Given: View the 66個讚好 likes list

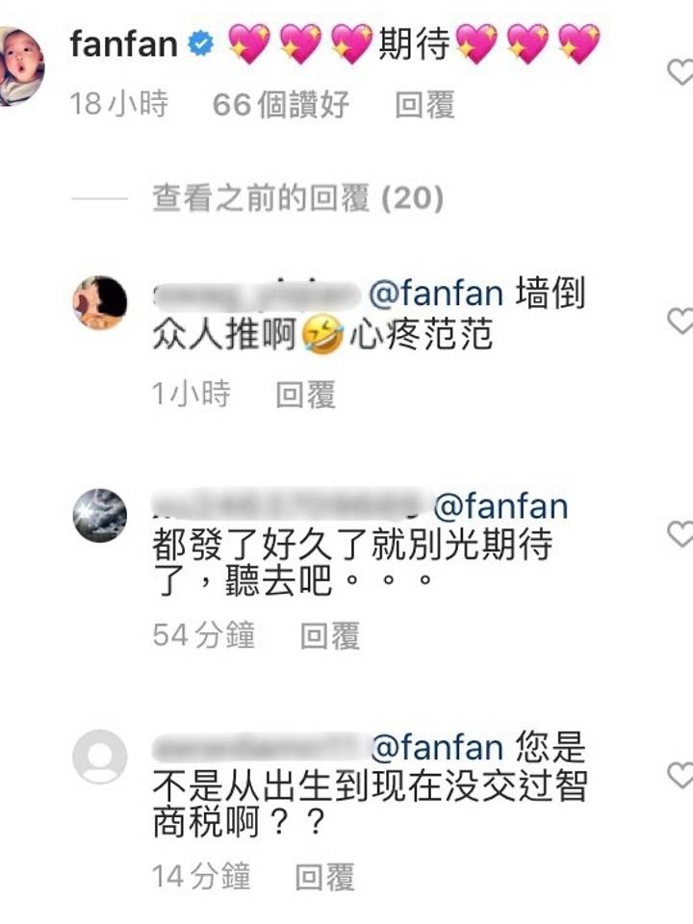Looking at the screenshot, I should click(281, 105).
